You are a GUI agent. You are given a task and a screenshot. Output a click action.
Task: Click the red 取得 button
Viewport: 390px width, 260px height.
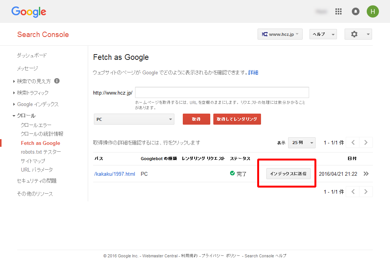tap(197, 119)
